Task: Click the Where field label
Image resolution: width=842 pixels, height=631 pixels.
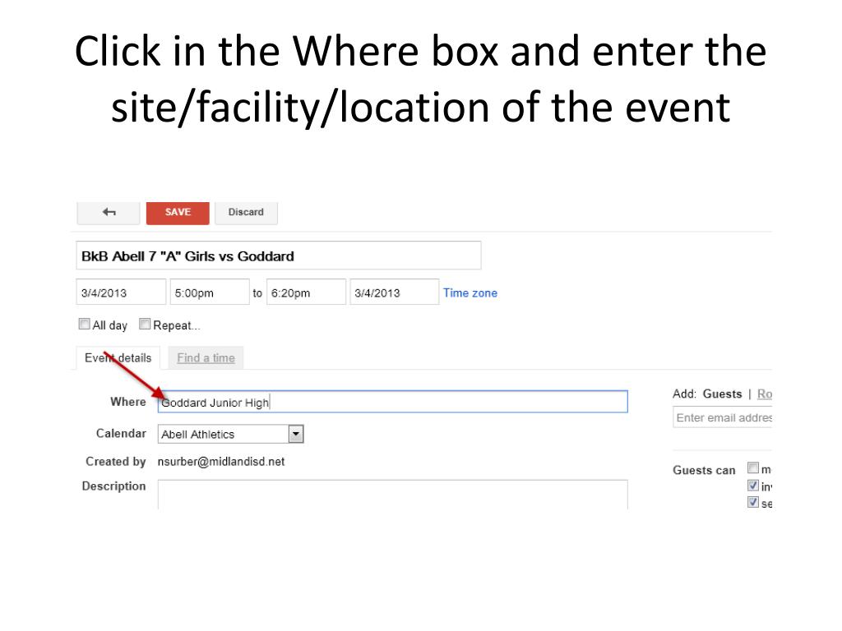Action: pyautogui.click(x=127, y=402)
